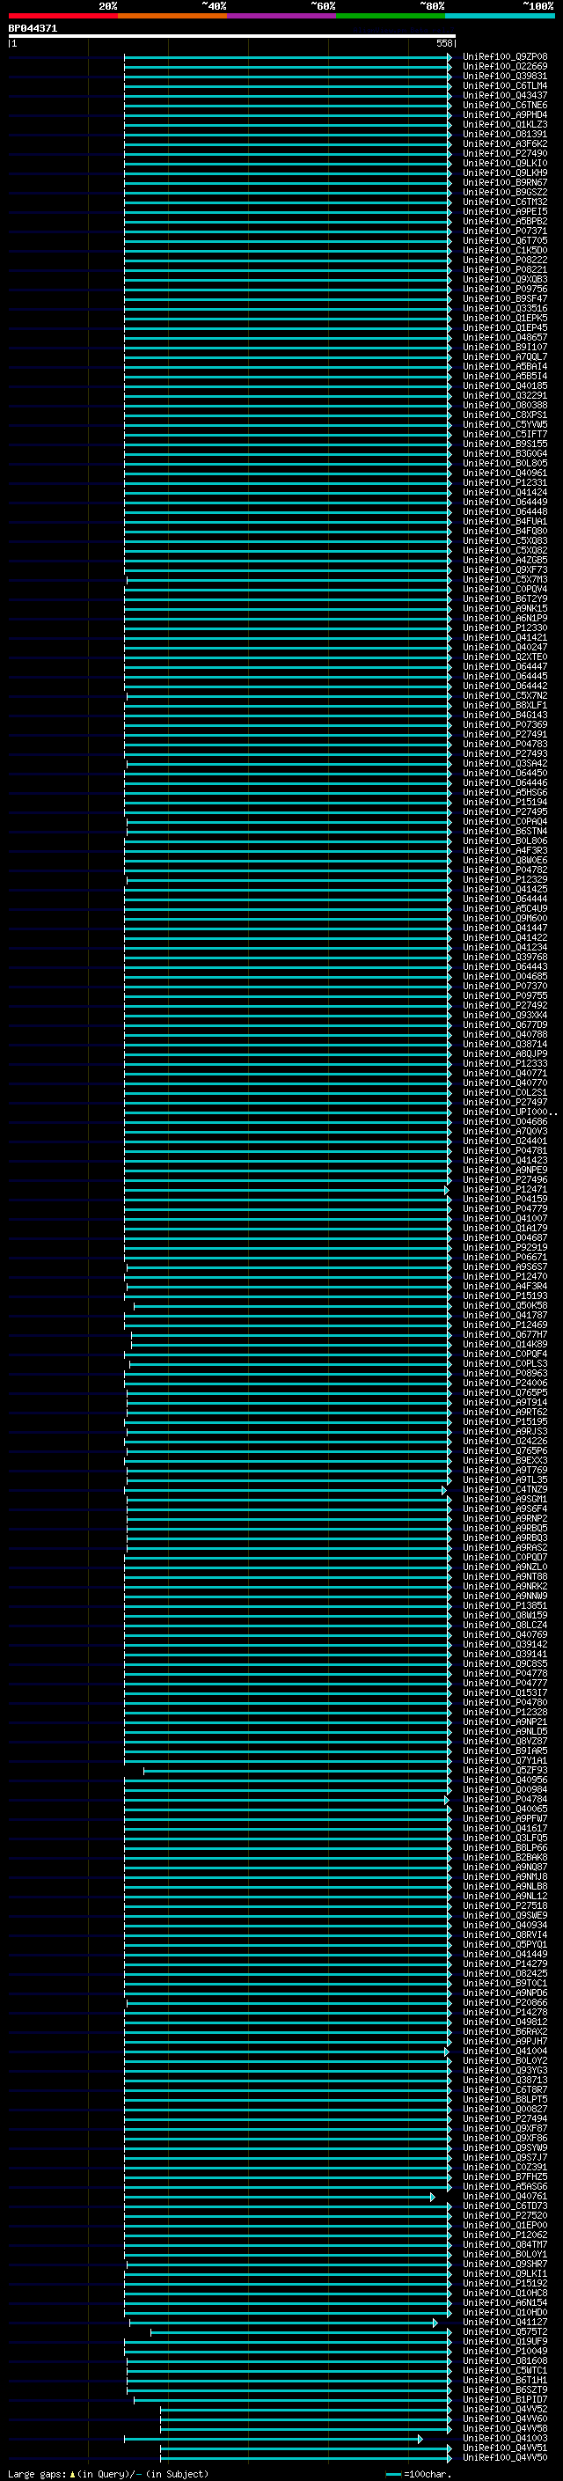The width and height of the screenshot is (563, 2481).
Task: Select hit label UniRef100_P12330
Action: pos(504,628)
